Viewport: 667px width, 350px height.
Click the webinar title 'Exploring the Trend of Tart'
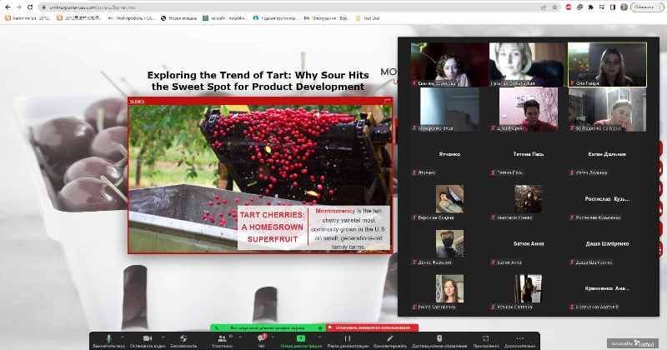coord(258,80)
